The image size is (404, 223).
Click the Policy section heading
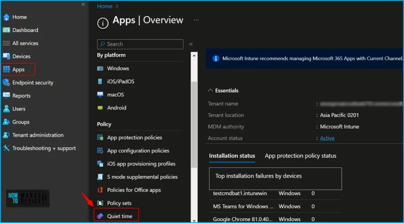(x=104, y=124)
